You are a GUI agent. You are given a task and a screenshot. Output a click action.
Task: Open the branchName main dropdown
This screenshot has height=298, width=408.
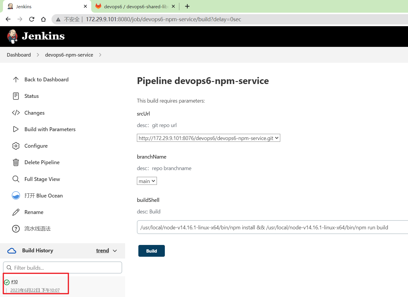(x=147, y=181)
